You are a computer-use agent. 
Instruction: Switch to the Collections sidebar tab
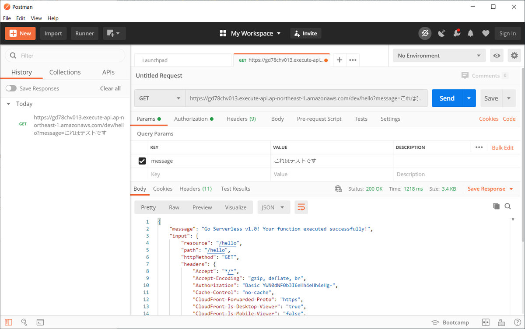(x=65, y=72)
